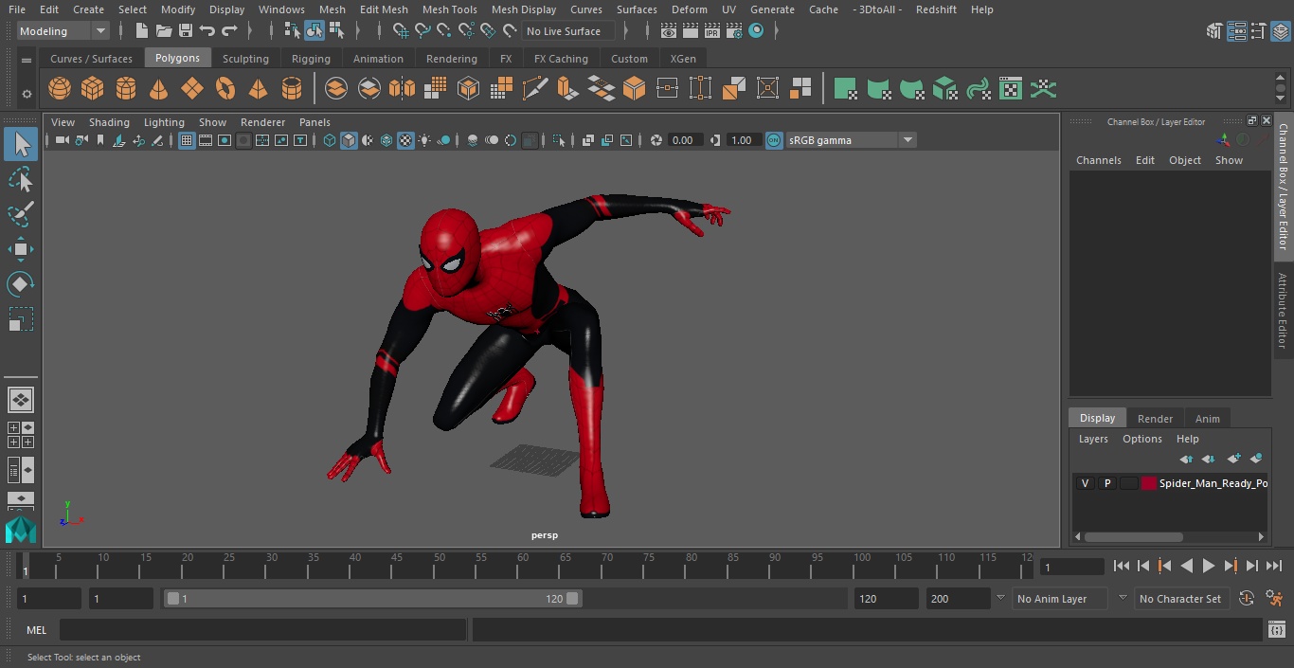
Task: Create a new scene file icon
Action: 142,31
